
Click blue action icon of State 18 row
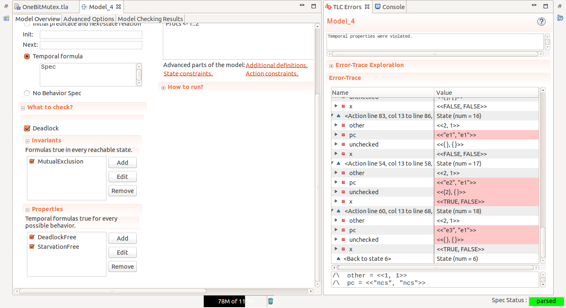339,211
